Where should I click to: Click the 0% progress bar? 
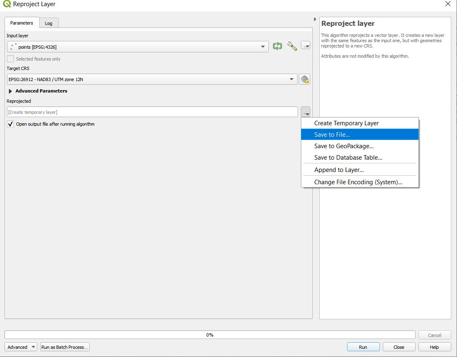pyautogui.click(x=209, y=335)
